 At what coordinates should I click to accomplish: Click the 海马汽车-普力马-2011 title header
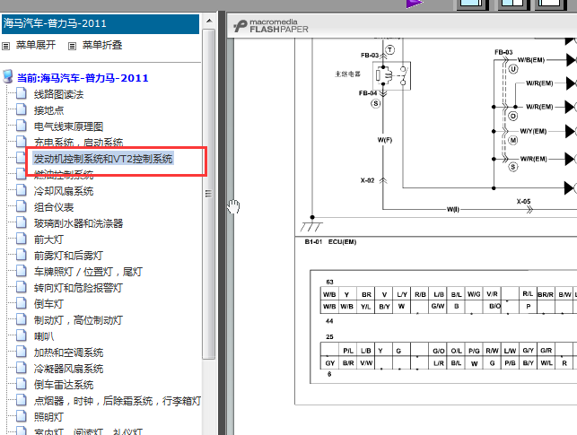pos(101,24)
